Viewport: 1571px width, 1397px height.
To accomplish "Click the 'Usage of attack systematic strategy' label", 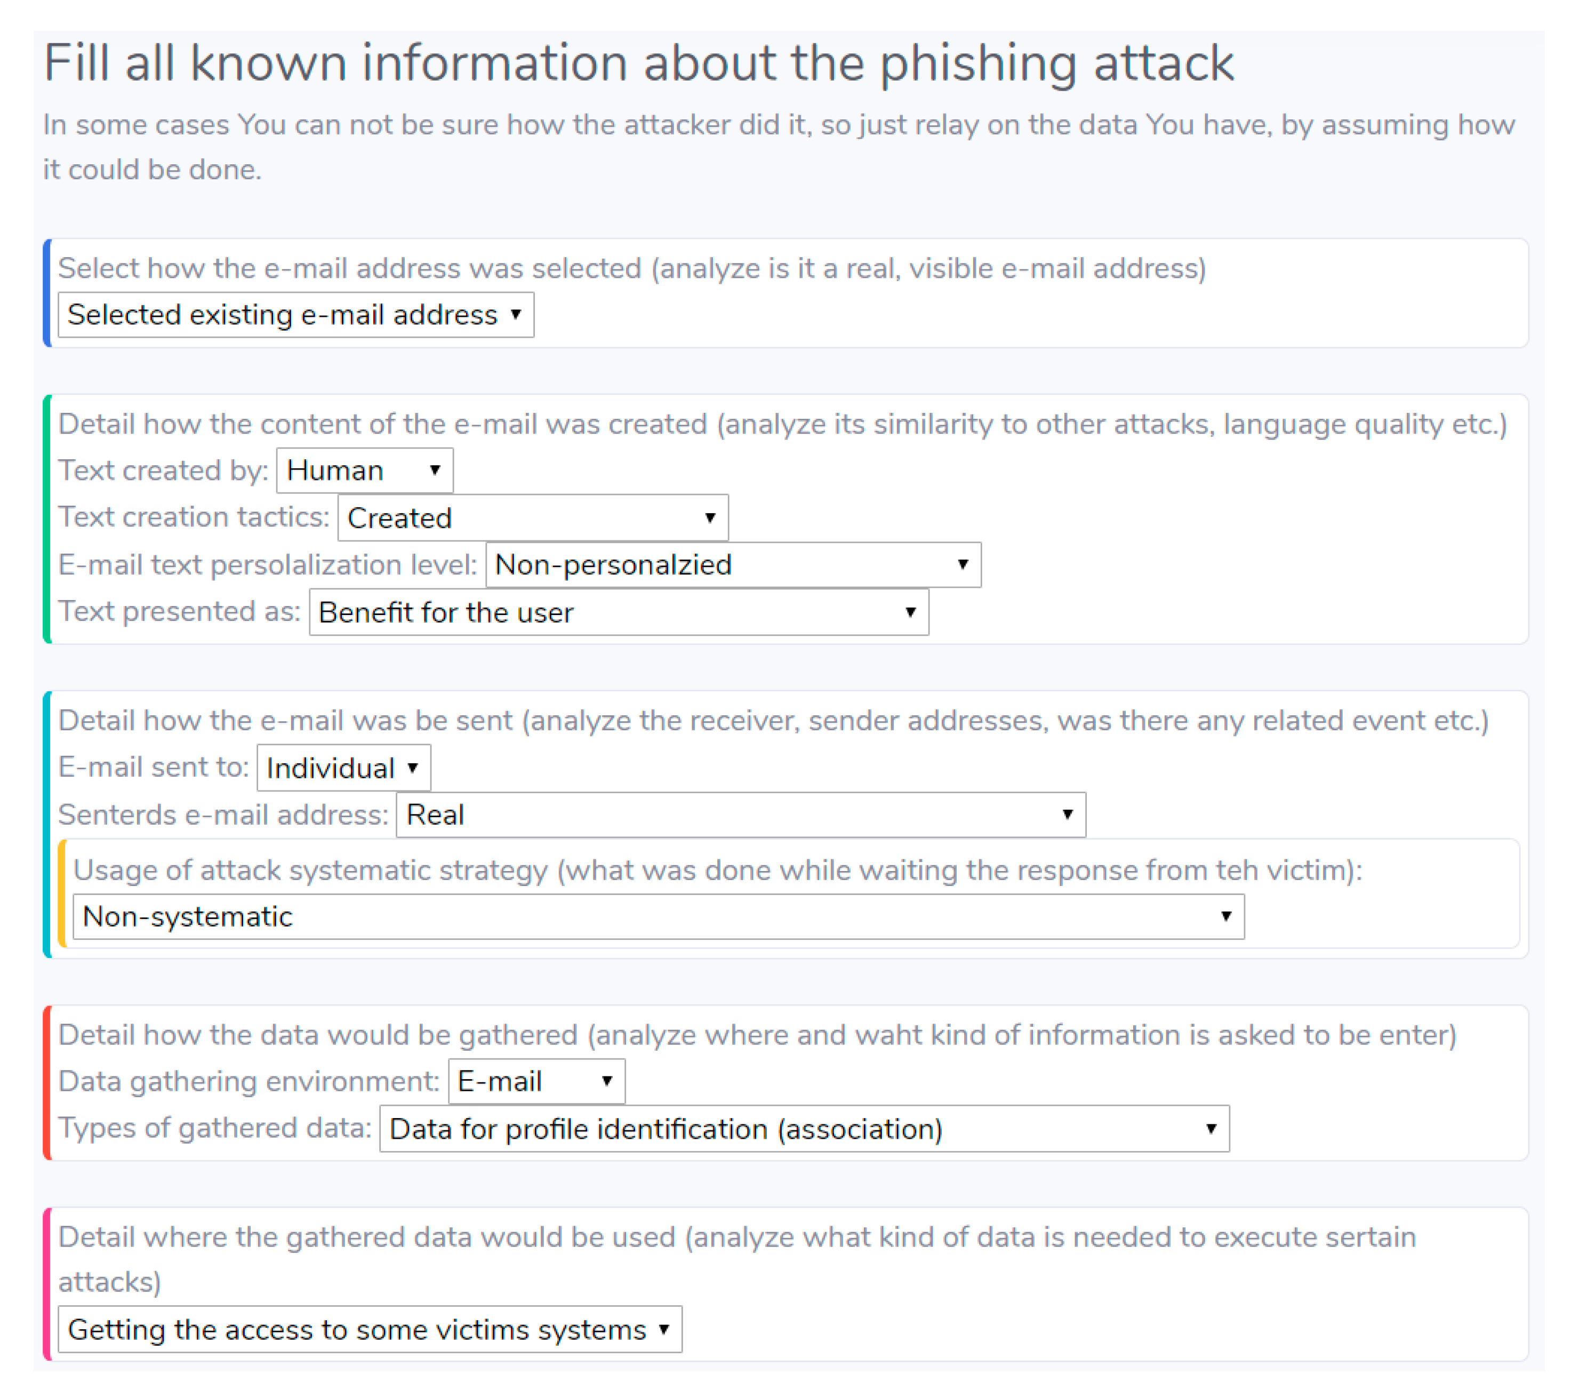I will tap(717, 871).
